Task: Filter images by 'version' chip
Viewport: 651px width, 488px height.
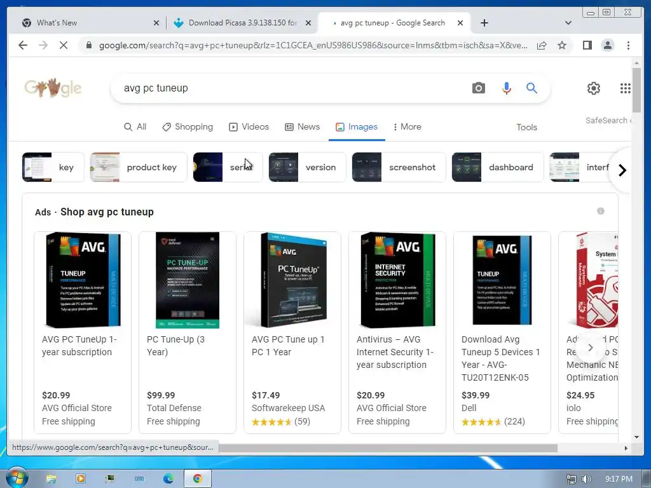Action: click(307, 167)
